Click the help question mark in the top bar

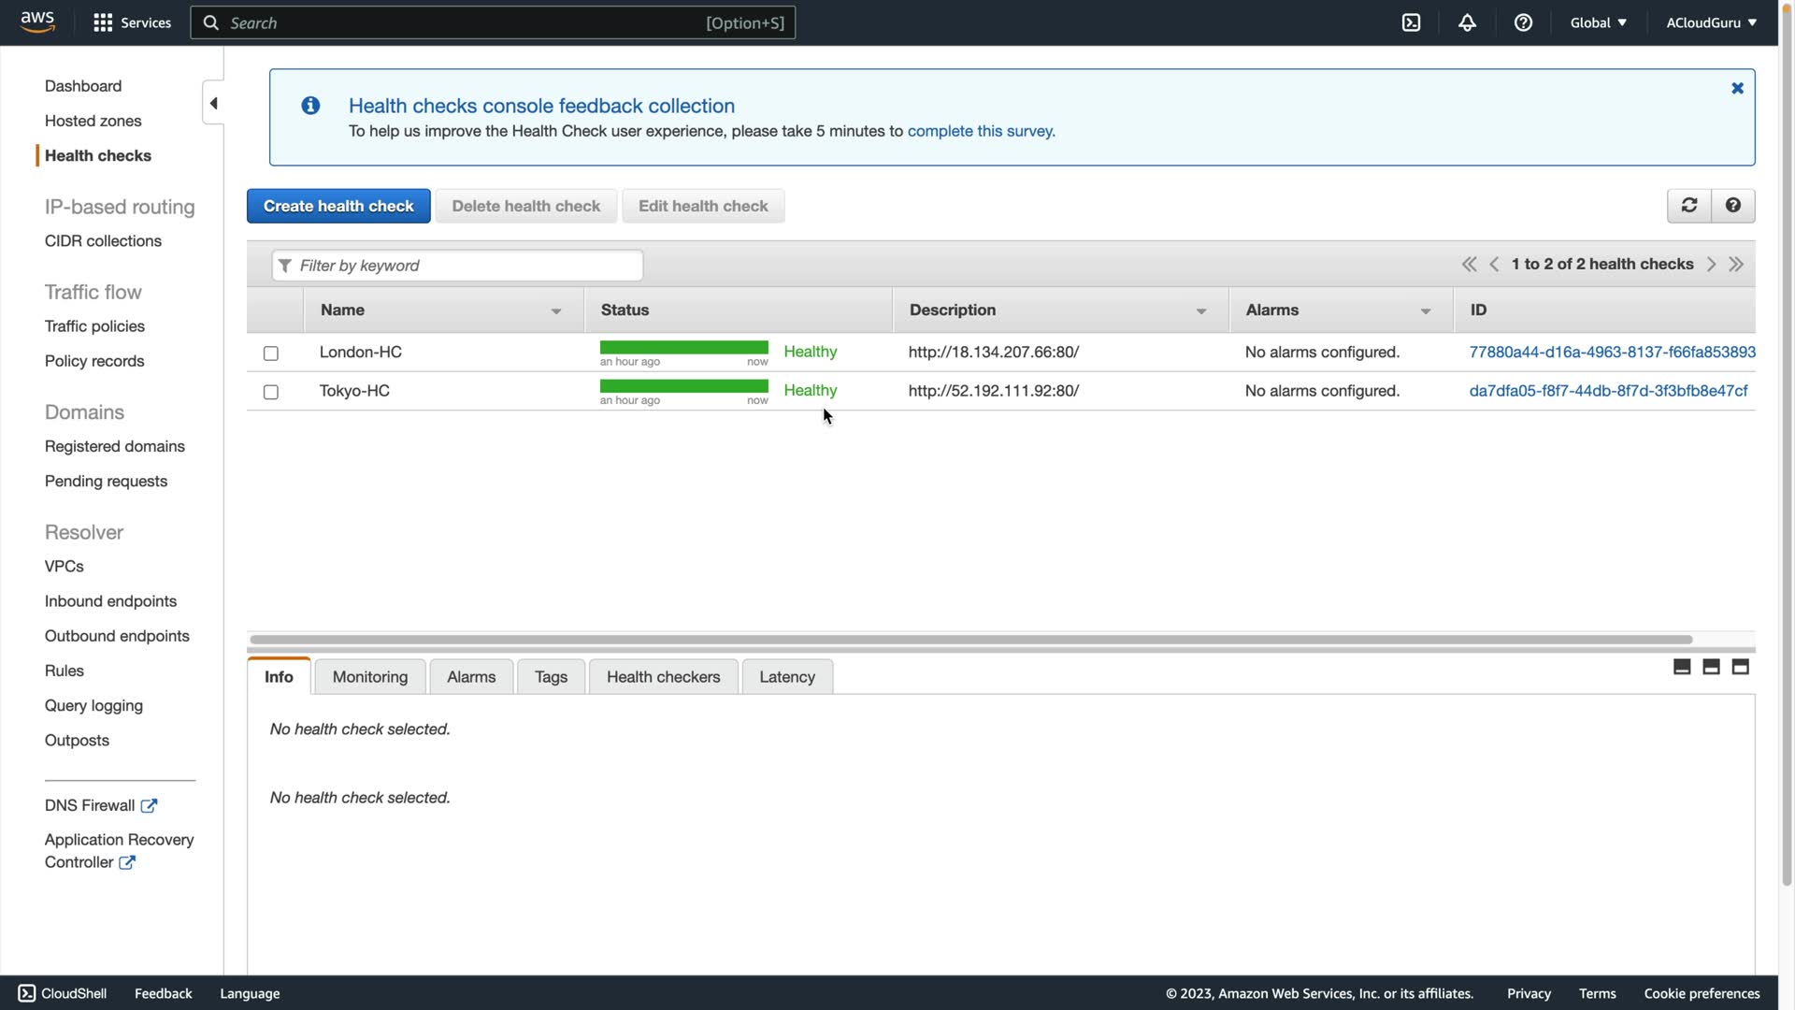tap(1523, 22)
